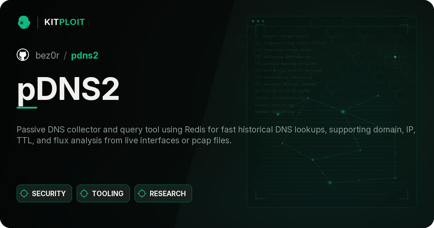Click the GitHub octocat icon
This screenshot has width=434, height=228.
click(x=23, y=55)
